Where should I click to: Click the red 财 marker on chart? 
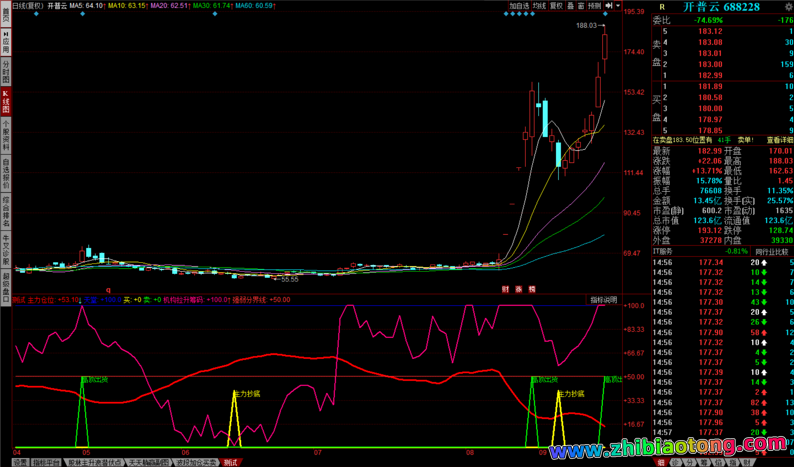[505, 289]
